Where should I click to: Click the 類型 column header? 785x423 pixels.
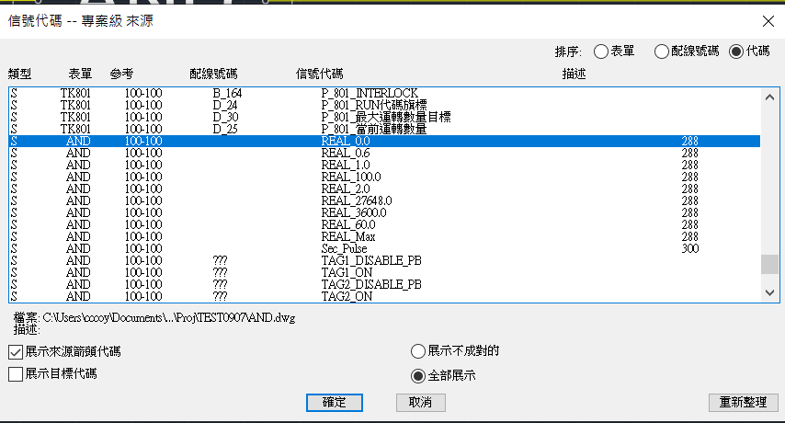coord(19,74)
